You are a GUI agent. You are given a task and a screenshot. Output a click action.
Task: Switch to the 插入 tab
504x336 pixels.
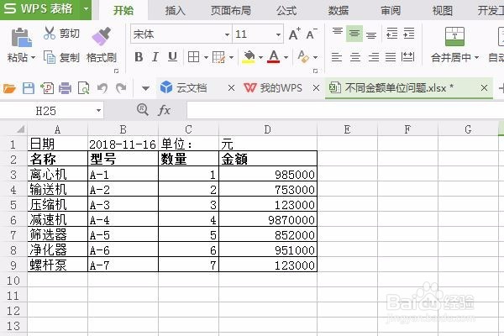pyautogui.click(x=176, y=11)
